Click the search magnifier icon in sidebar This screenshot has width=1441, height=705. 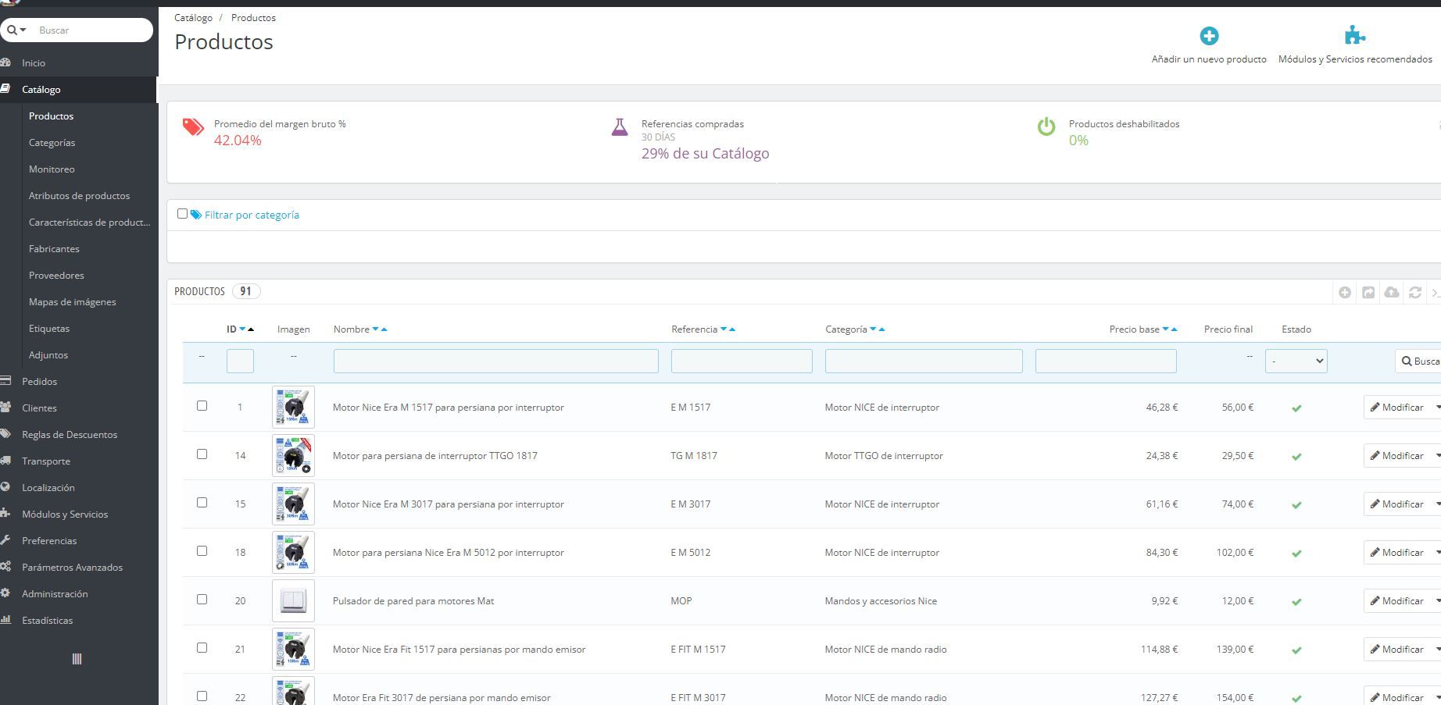tap(12, 30)
